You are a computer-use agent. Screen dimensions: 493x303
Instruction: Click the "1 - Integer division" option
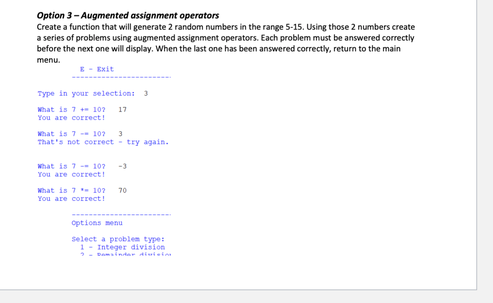(122, 247)
